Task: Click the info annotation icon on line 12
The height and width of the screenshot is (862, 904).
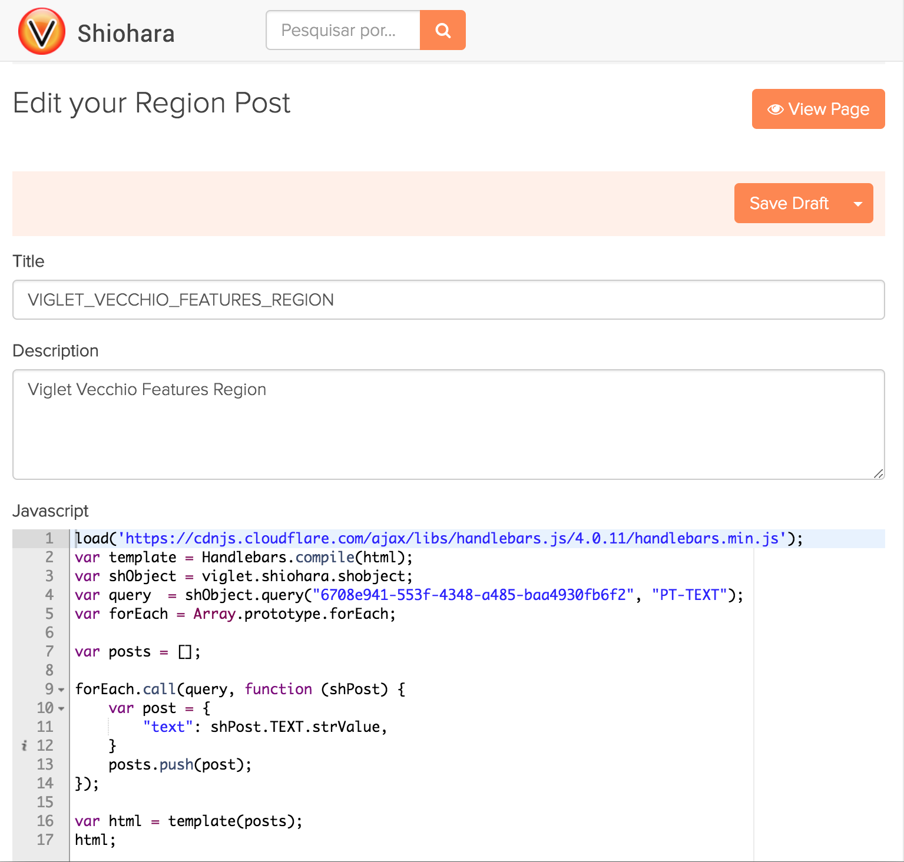Action: [x=24, y=746]
